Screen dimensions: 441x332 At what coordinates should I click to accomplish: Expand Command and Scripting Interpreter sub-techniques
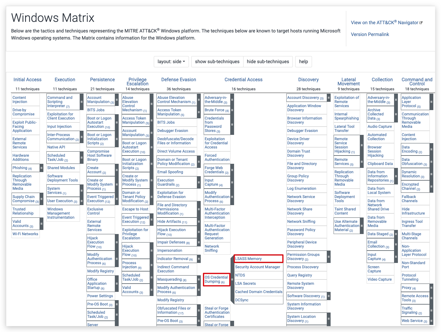tap(81, 102)
